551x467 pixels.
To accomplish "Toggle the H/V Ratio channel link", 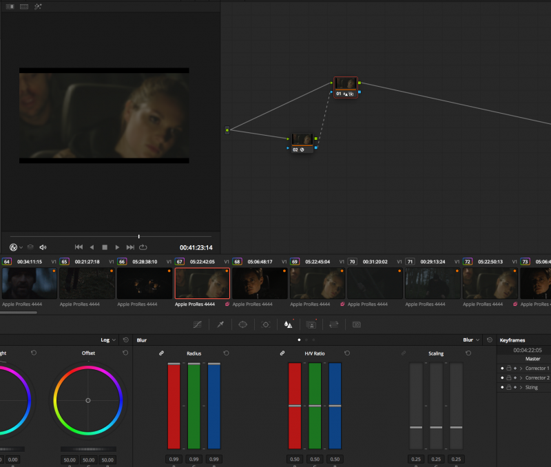I will pos(282,353).
